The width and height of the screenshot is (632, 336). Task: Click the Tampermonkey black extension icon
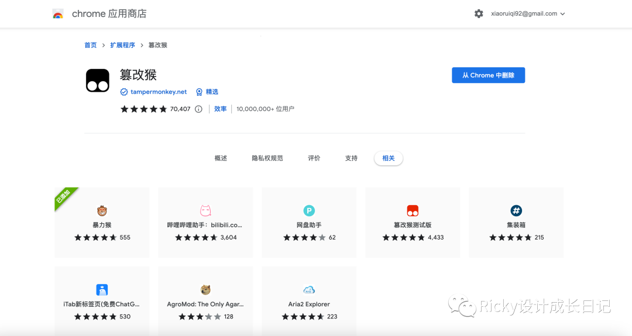98,81
